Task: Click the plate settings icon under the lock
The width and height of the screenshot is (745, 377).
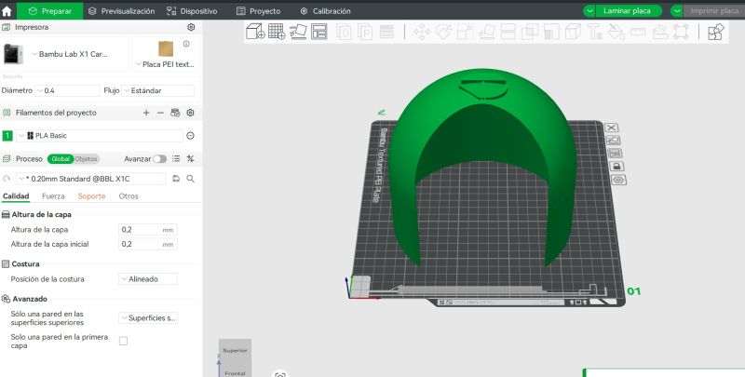Action: click(618, 180)
